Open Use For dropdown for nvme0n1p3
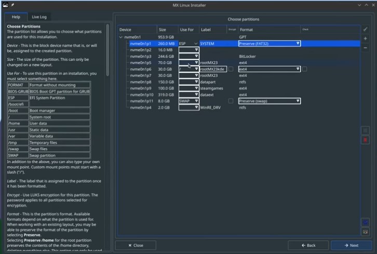 188,56
